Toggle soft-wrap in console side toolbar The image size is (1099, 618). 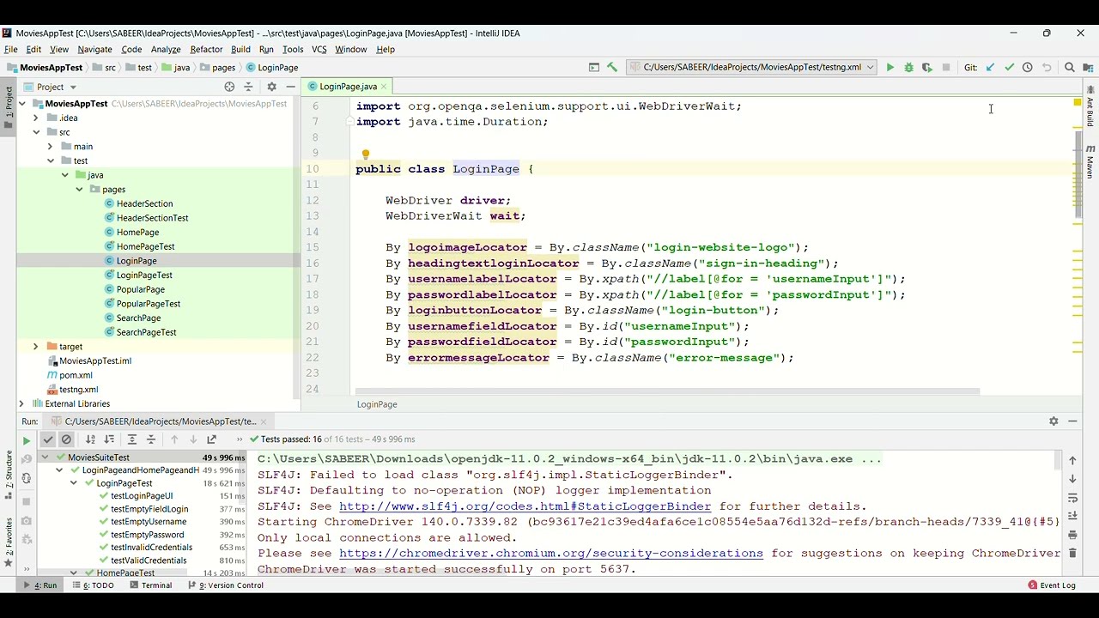1072,498
